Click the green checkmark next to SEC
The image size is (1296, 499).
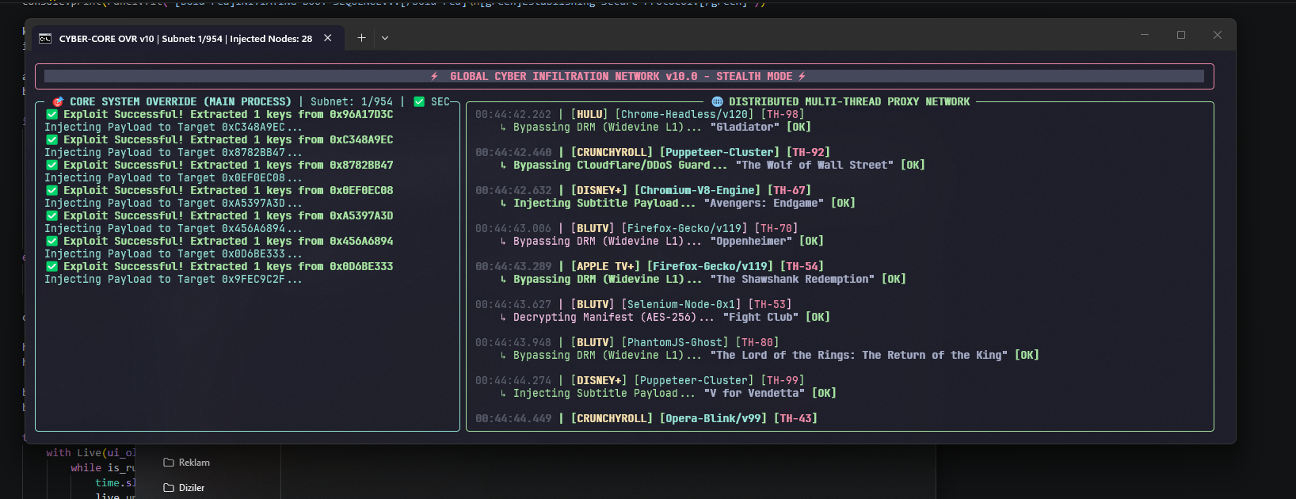(x=419, y=101)
